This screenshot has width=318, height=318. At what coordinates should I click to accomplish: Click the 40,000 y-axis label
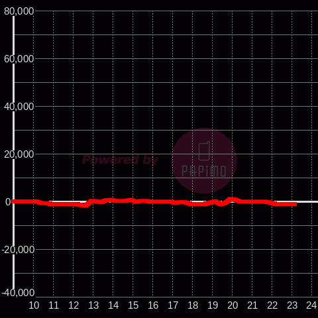[19, 107]
